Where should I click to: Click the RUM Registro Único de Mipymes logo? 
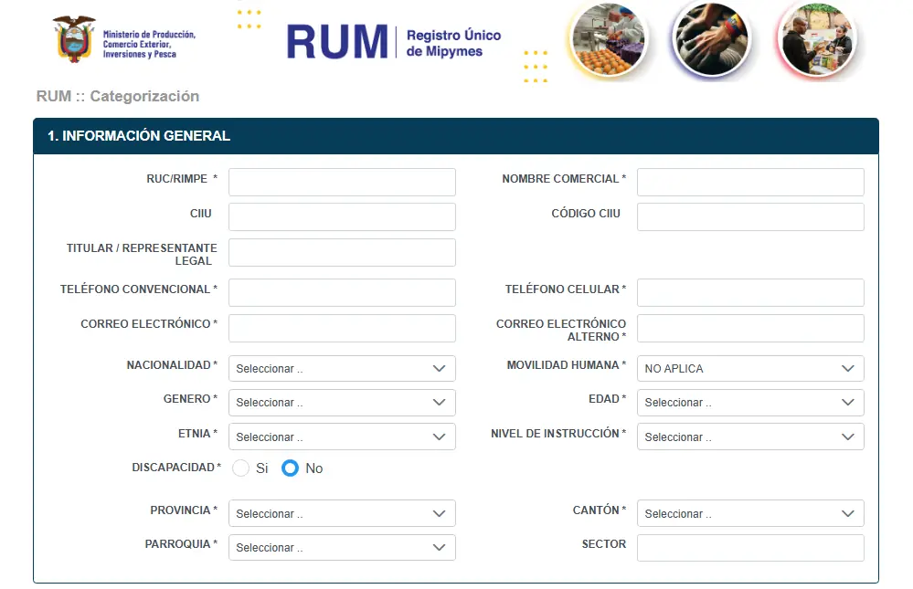click(x=393, y=42)
